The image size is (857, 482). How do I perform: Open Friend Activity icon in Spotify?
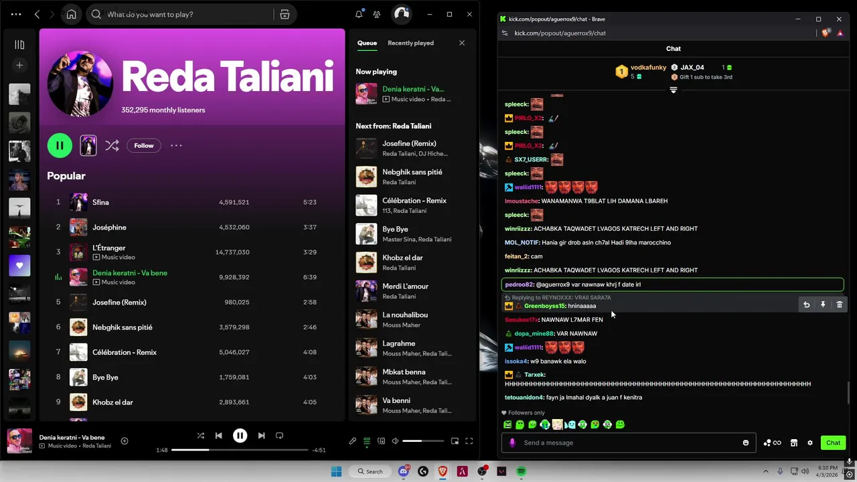377,14
